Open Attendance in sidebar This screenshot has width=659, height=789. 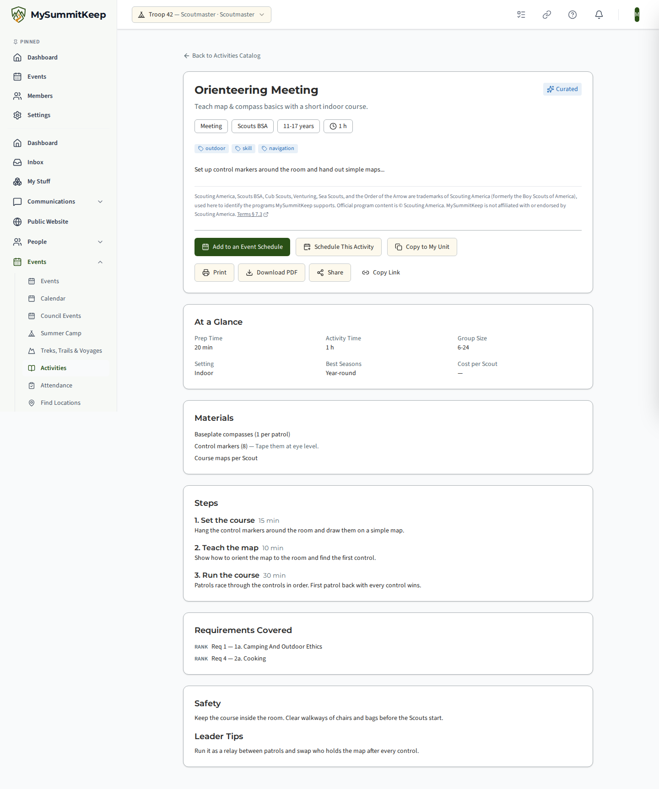tap(66, 386)
